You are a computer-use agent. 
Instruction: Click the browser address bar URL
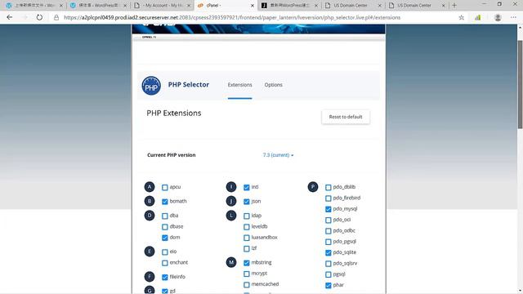[232, 17]
